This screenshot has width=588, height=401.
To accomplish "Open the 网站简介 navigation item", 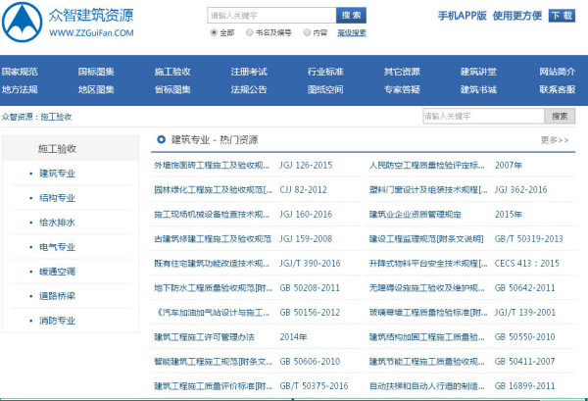I will (558, 72).
